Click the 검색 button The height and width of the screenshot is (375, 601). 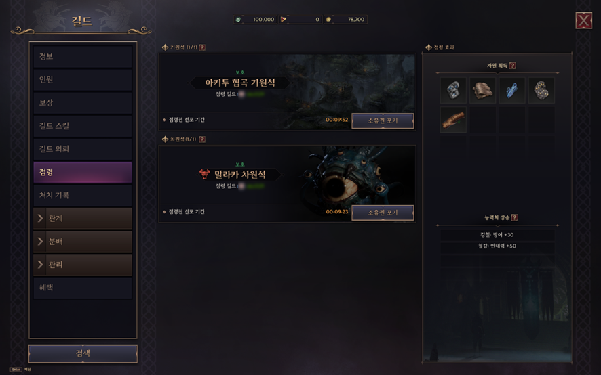click(x=83, y=353)
